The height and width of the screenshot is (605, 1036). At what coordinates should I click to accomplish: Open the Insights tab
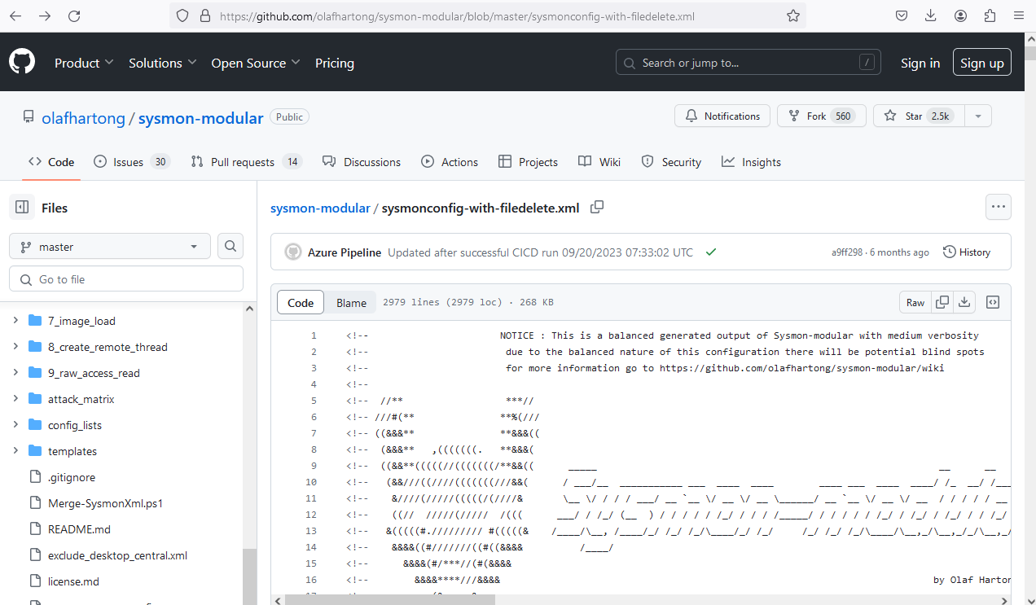pyautogui.click(x=751, y=162)
